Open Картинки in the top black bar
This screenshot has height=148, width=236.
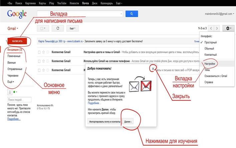(x=30, y=3)
